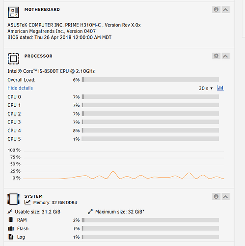Screen dimensions: 245x246
Task: Click the RAM chip icon
Action: pos(11,220)
